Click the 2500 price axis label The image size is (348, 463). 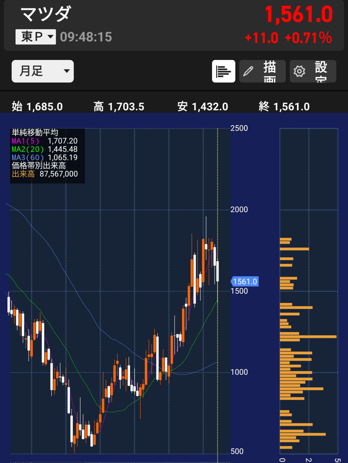[x=239, y=128]
